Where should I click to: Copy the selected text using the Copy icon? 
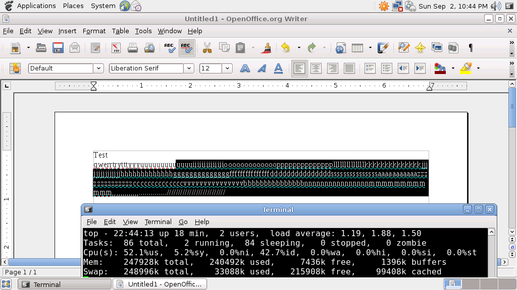tap(224, 48)
